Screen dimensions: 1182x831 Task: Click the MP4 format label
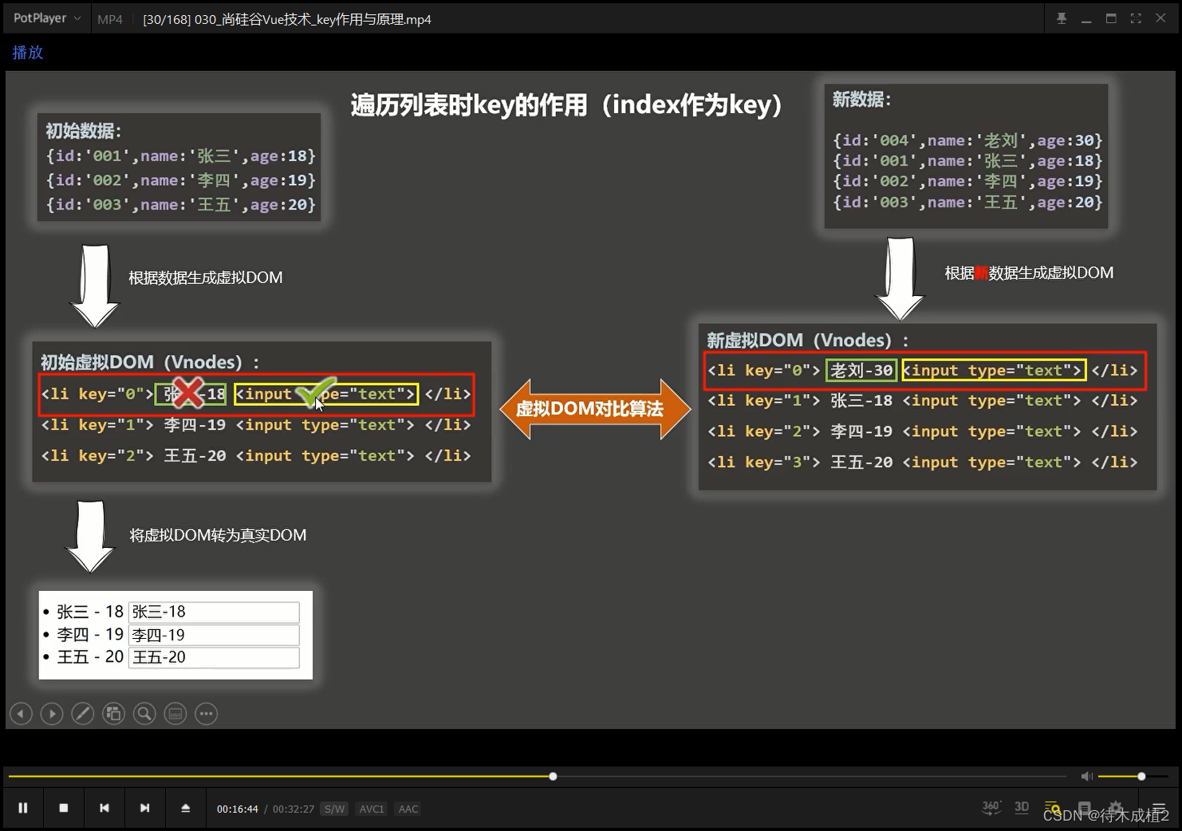click(110, 19)
